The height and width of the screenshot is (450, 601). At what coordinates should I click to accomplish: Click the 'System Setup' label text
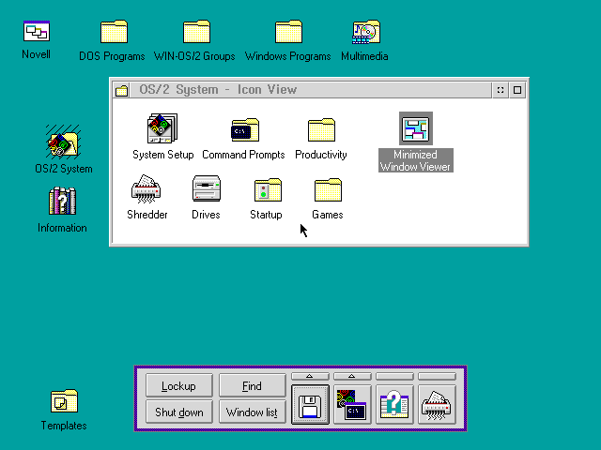162,155
